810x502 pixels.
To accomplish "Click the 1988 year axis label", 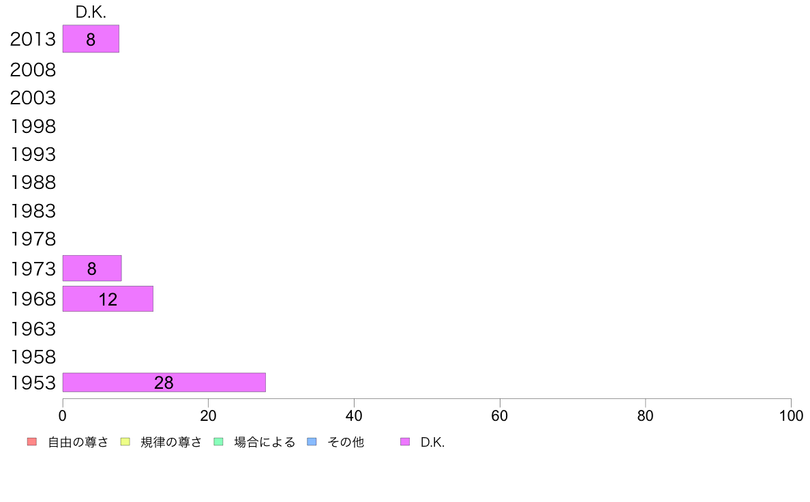I will click(33, 183).
